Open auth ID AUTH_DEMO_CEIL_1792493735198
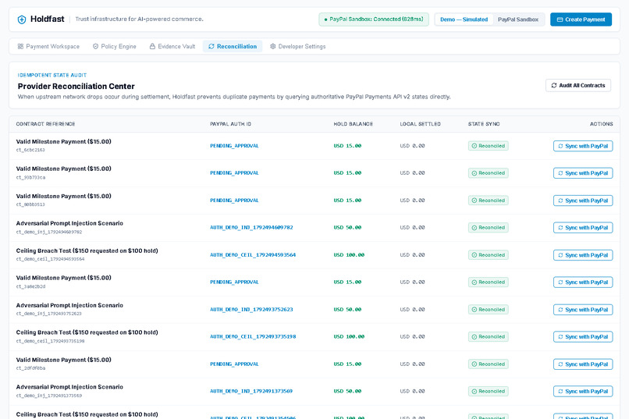 pos(253,336)
